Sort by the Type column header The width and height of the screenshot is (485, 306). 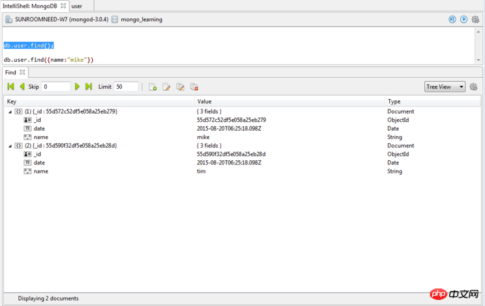click(x=433, y=102)
